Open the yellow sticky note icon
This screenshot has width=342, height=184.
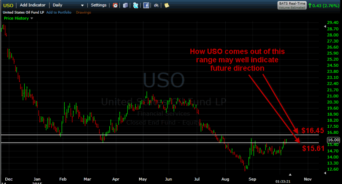click(x=167, y=5)
